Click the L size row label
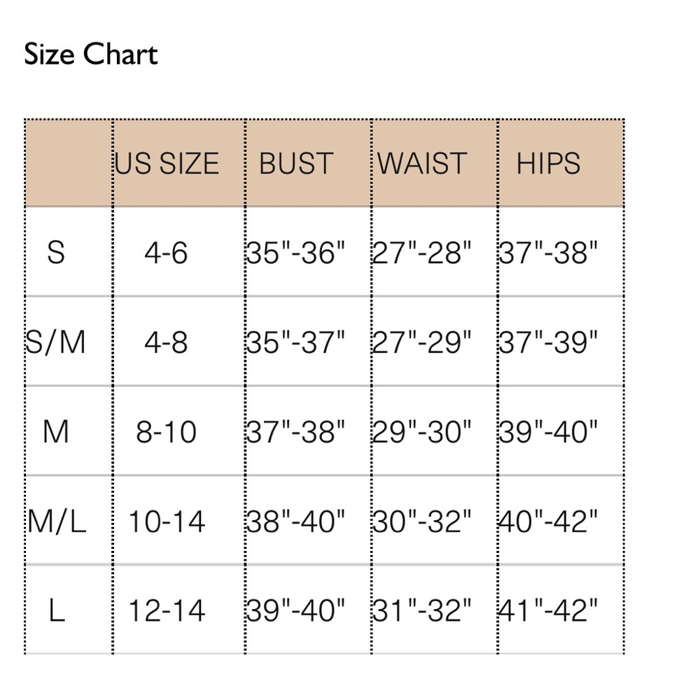Screen dimensions: 700x700 click(57, 610)
